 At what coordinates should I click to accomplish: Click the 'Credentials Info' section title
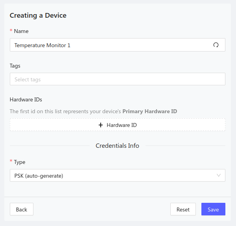117,146
